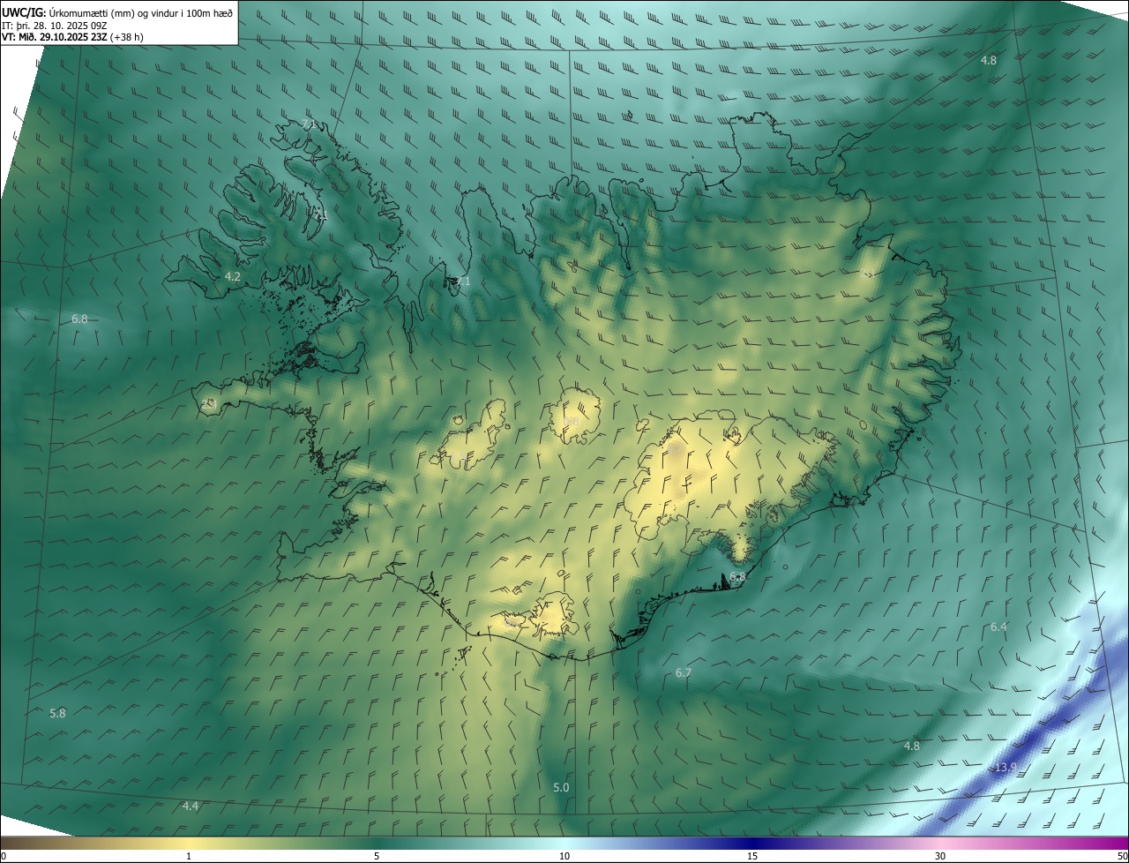This screenshot has height=863, width=1129.
Task: Click the 4.4 value near the bottom-left corner
Action: [191, 806]
